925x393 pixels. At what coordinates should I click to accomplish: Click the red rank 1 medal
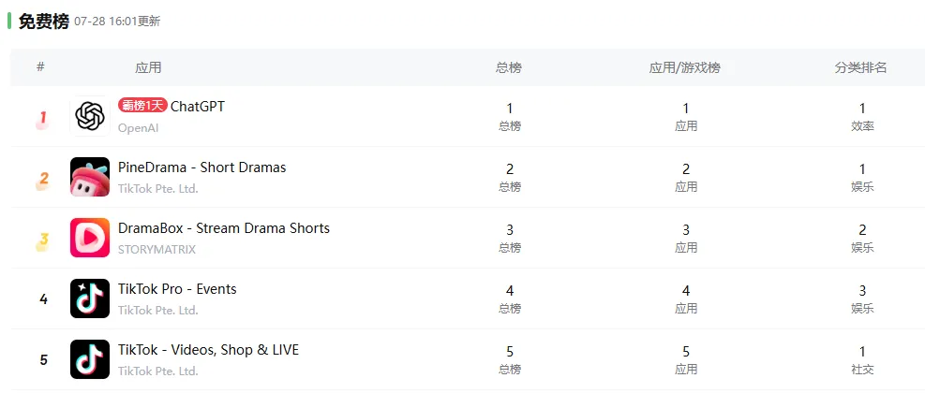[x=42, y=120]
